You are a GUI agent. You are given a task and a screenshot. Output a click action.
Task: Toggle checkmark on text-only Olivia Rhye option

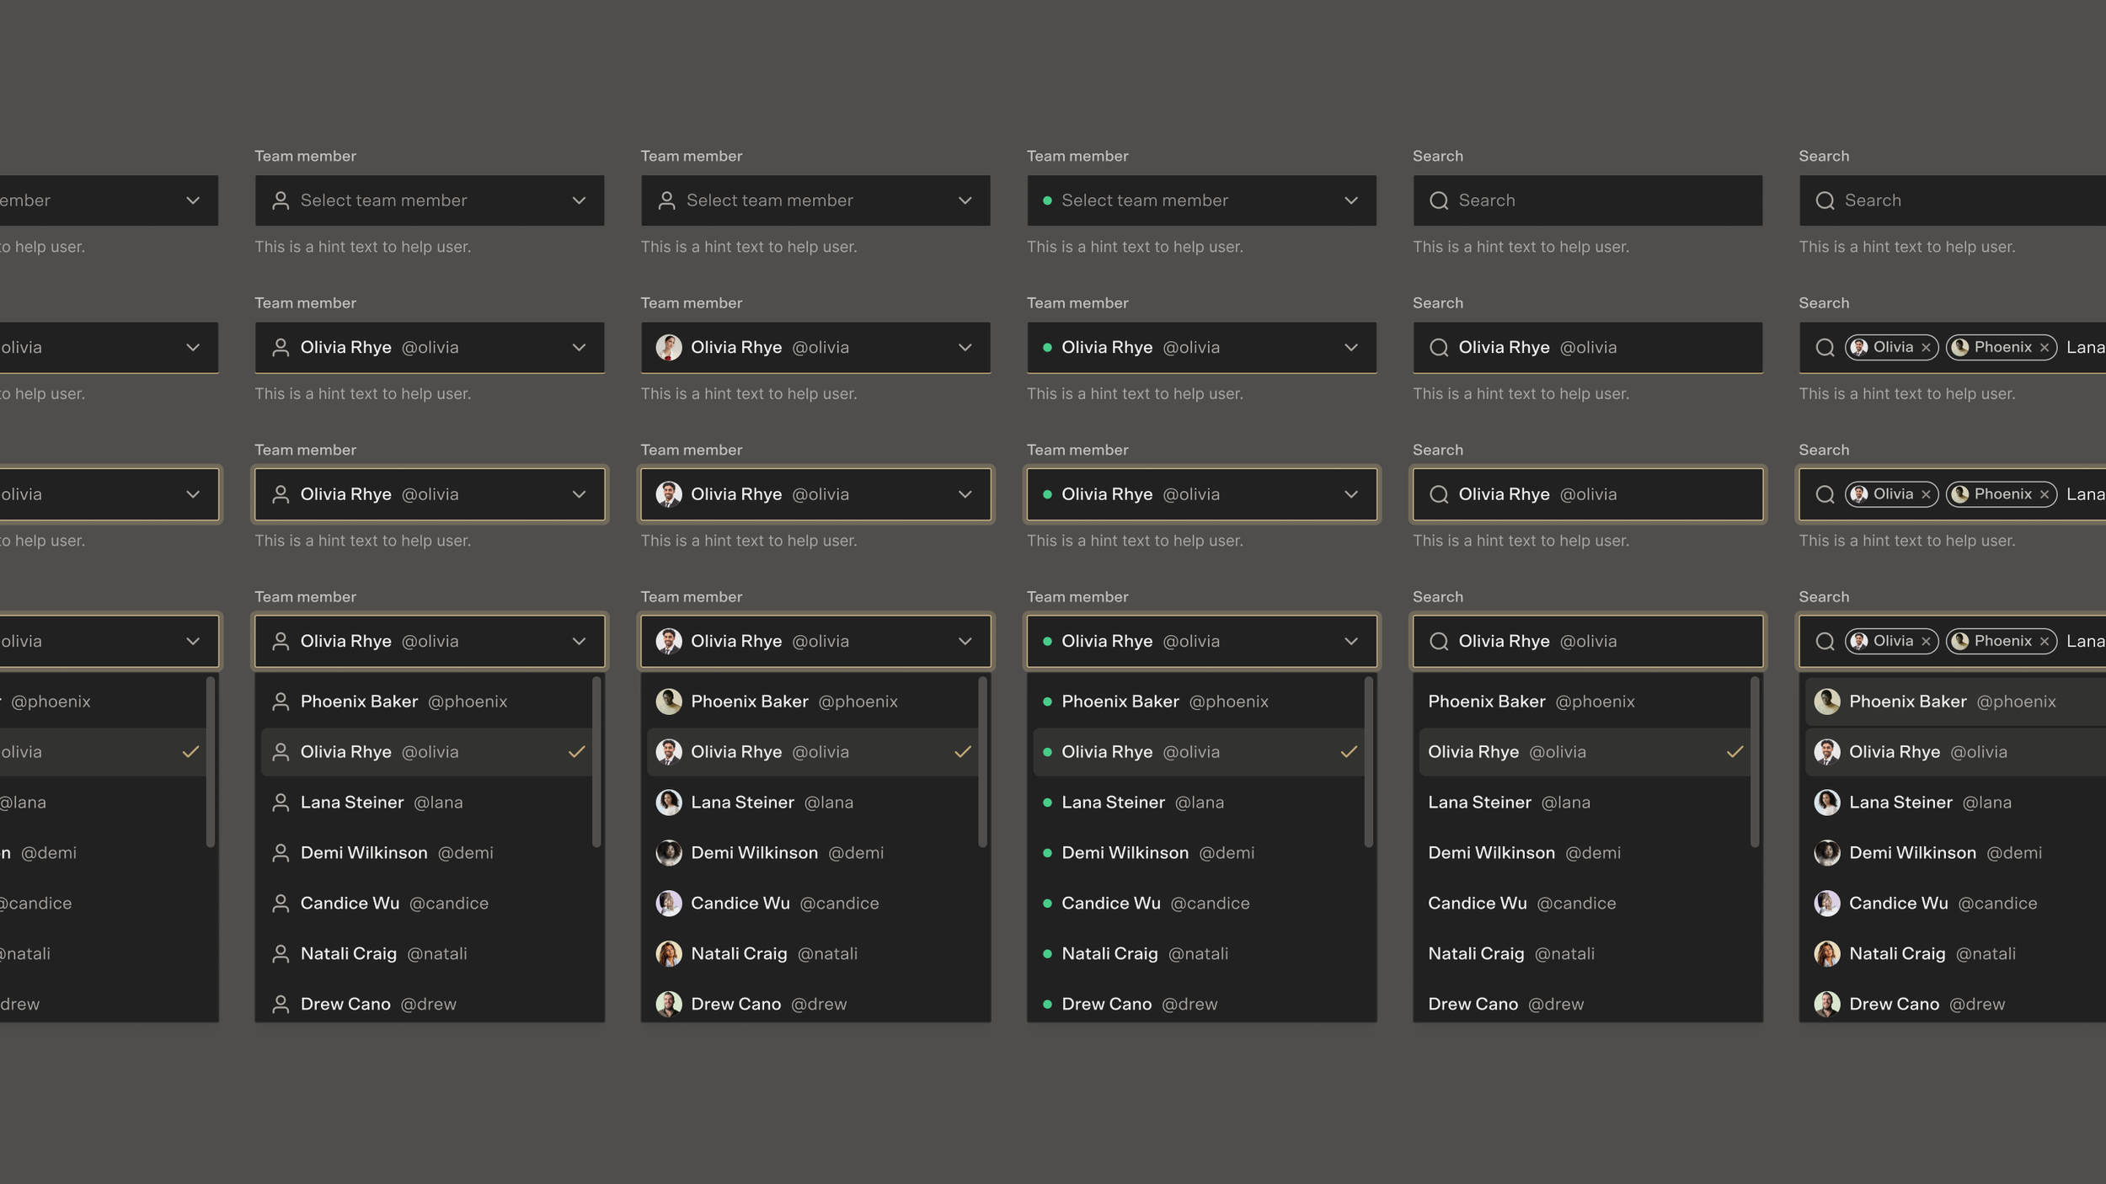tap(1735, 752)
